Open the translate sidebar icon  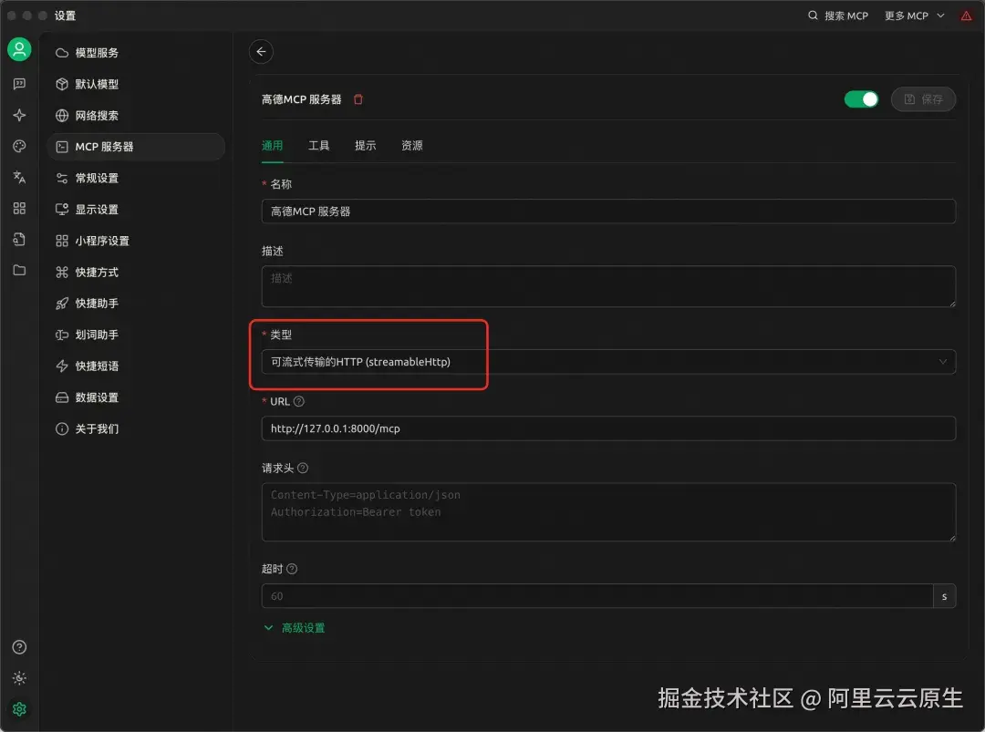19,178
